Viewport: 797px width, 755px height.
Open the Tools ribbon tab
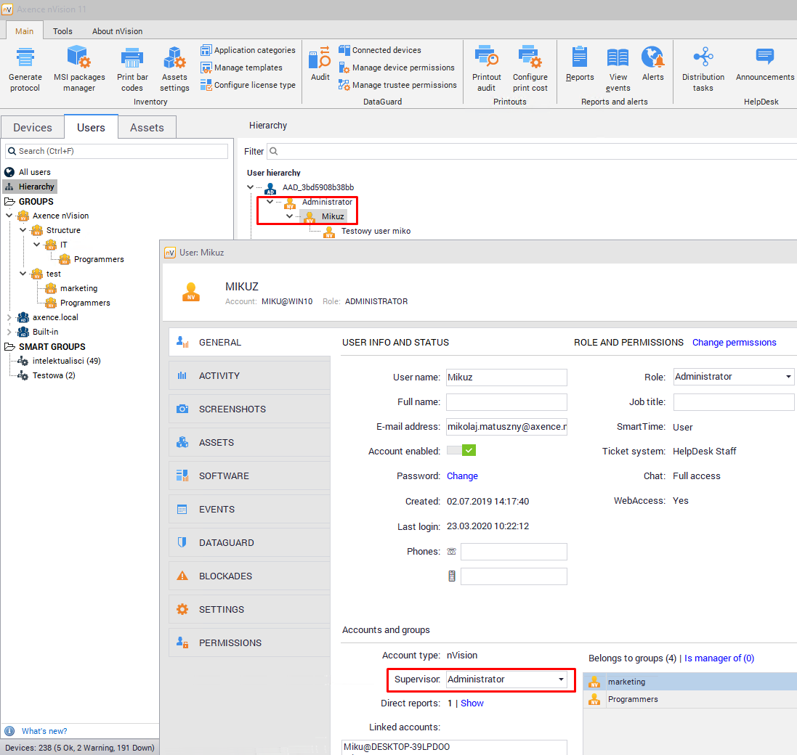click(x=62, y=31)
